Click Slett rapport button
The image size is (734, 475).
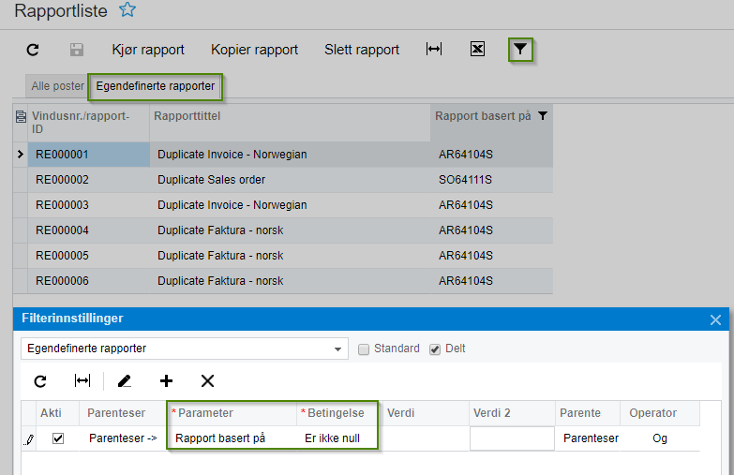(x=362, y=50)
